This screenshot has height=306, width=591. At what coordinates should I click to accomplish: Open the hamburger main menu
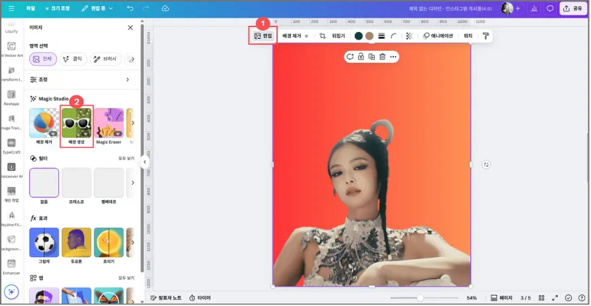click(x=12, y=8)
